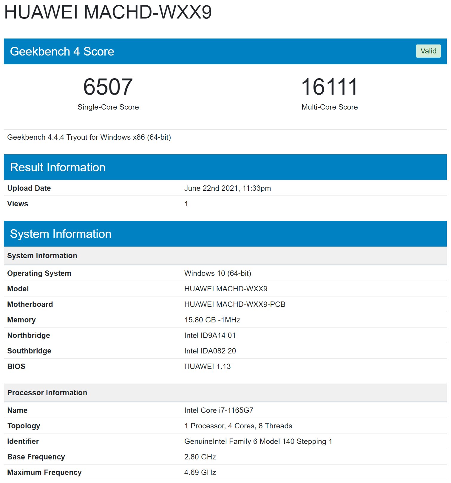Click the Windows 10 (64-bit) operating system value
The height and width of the screenshot is (483, 451).
click(x=217, y=273)
